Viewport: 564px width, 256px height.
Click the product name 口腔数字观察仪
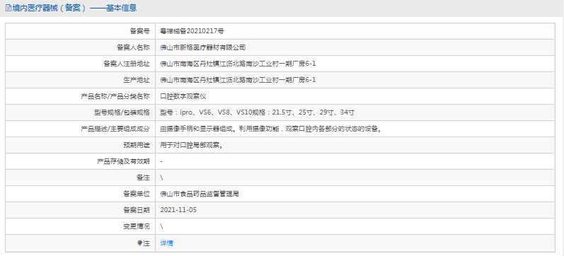point(183,96)
